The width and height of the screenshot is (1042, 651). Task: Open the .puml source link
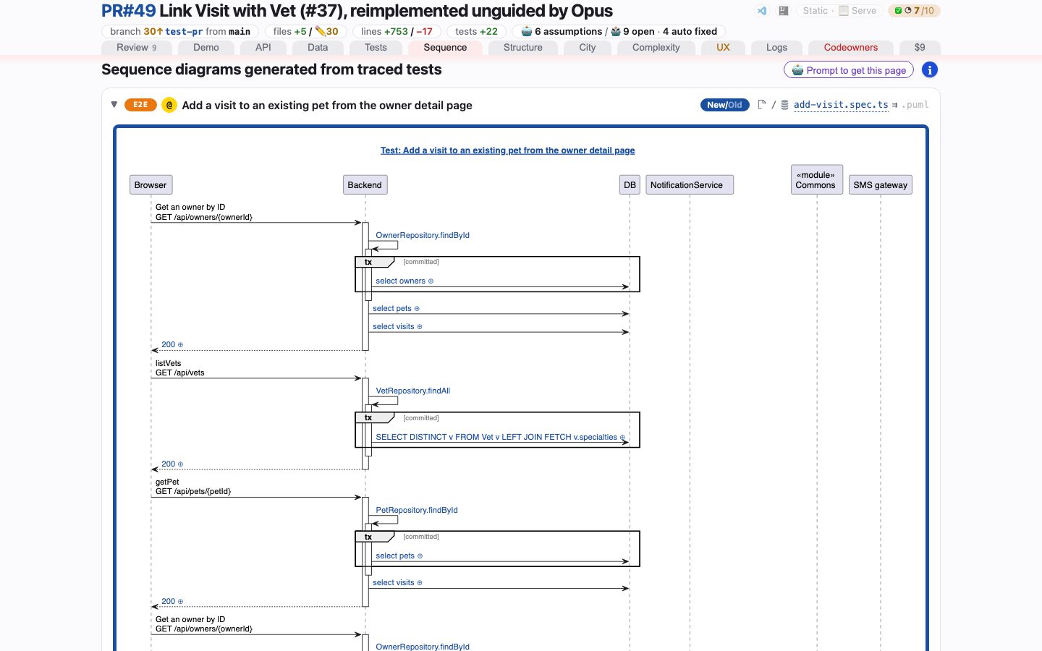click(915, 105)
